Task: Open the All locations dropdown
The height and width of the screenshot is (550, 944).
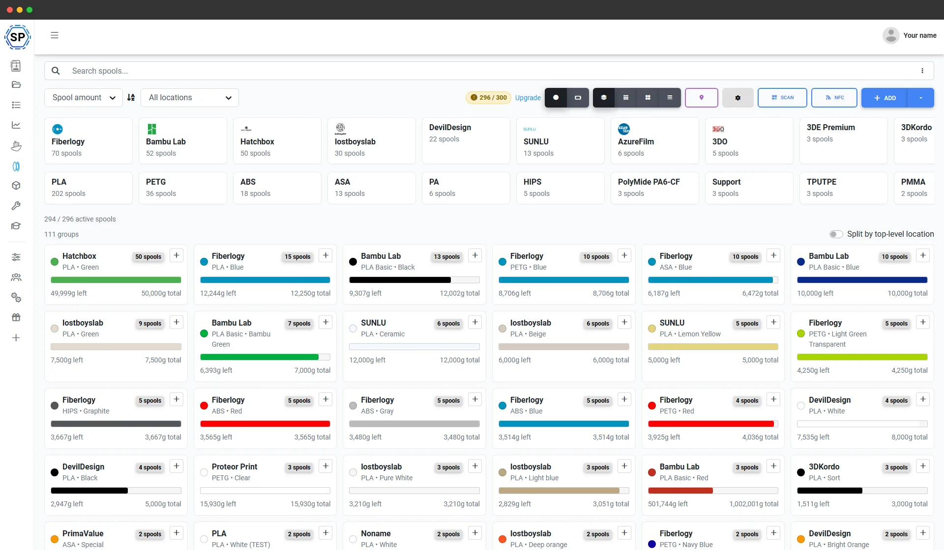Action: click(190, 98)
